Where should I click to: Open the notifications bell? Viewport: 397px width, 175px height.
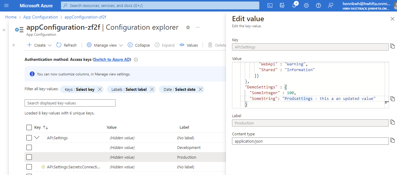click(294, 5)
